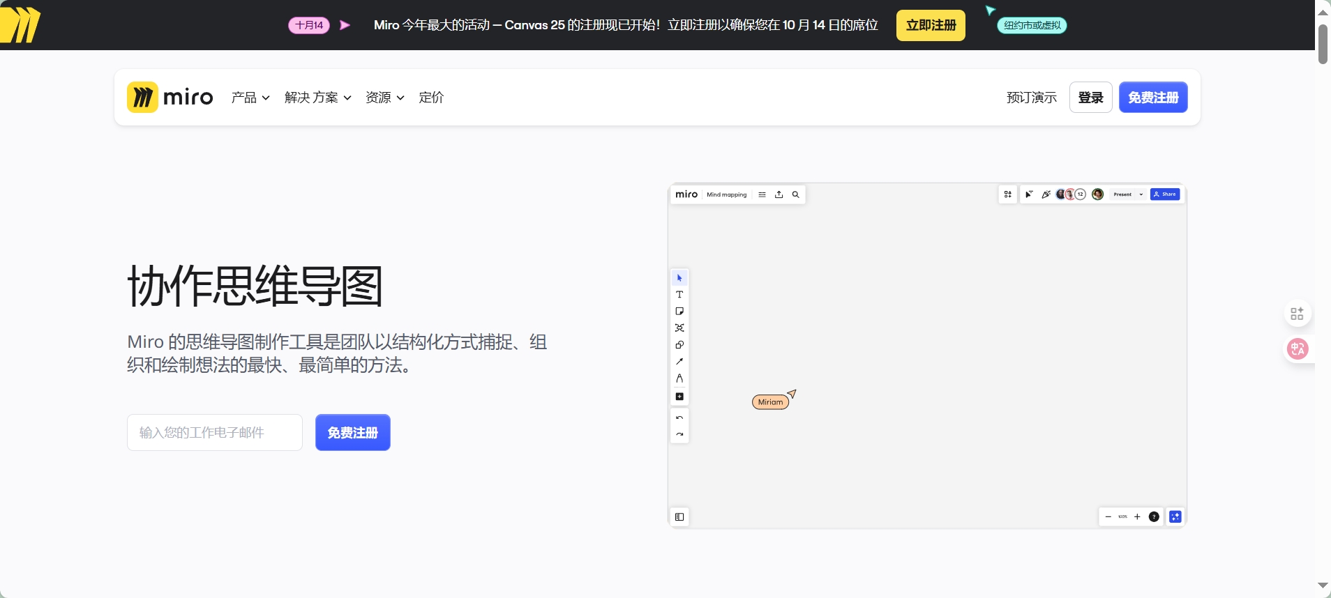Open the 资源 dropdown menu
This screenshot has width=1331, height=598.
click(384, 98)
